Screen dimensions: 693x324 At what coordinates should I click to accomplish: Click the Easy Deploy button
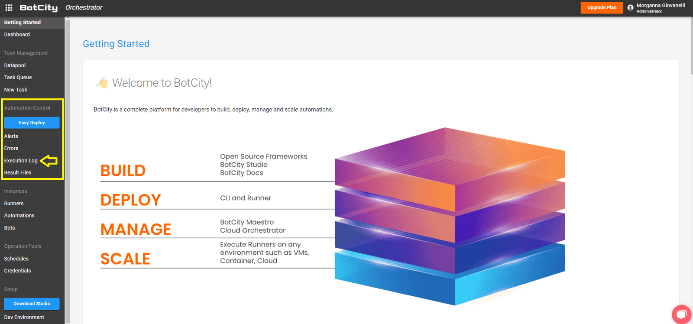pos(32,123)
